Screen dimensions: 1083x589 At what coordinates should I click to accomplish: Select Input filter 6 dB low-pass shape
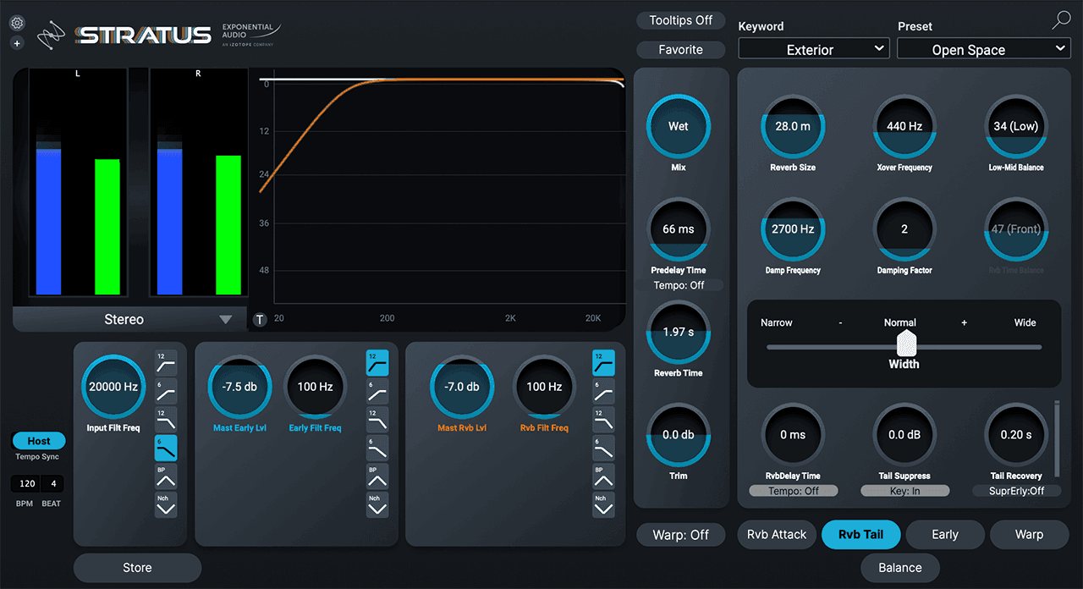coord(166,448)
